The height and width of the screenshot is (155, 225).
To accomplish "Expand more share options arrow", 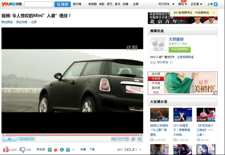I will click(73, 150).
